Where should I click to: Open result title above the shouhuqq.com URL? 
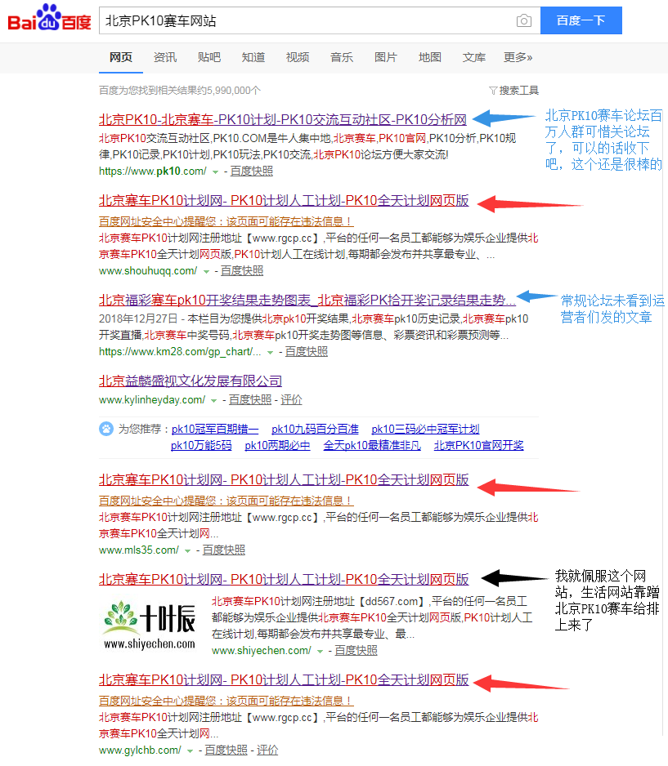click(x=284, y=201)
